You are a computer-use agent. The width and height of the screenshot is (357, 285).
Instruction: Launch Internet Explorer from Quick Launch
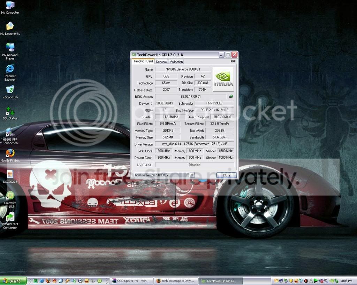[42, 281]
